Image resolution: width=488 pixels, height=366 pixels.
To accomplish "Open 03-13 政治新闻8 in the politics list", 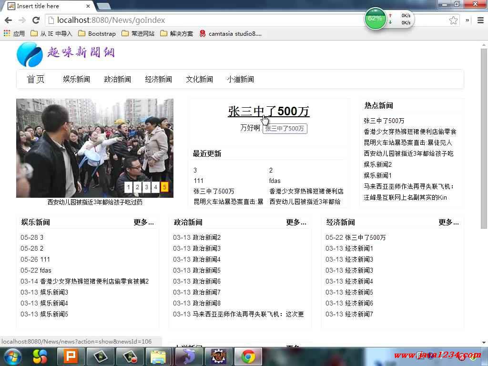I will point(197,304).
